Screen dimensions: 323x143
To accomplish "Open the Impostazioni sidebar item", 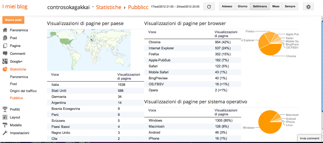I will click(20, 133).
